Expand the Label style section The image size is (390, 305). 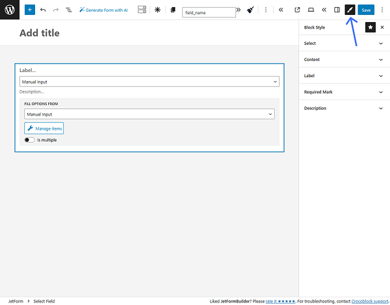point(344,75)
